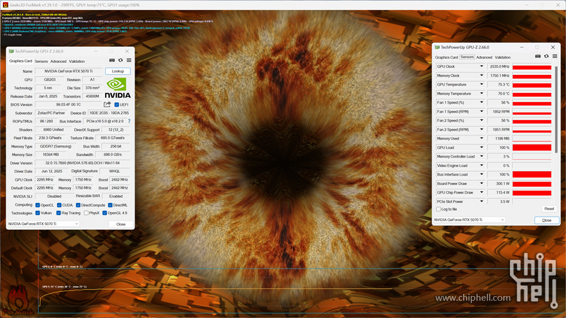This screenshot has height=318, width=566.
Task: Click Close button in left GPU-Z window
Action: coord(121,224)
